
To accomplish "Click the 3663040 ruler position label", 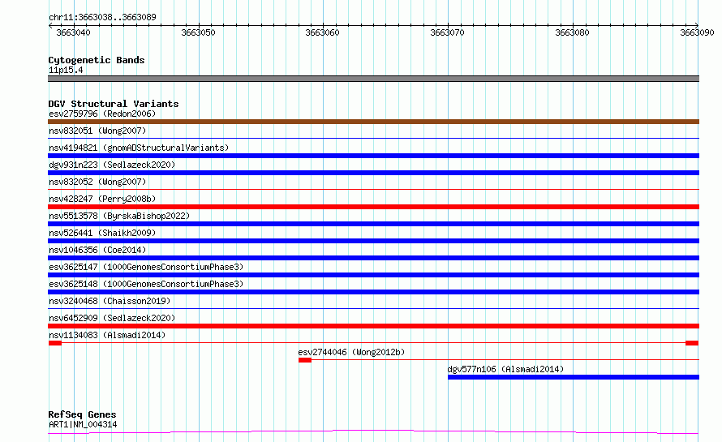I will [73, 32].
